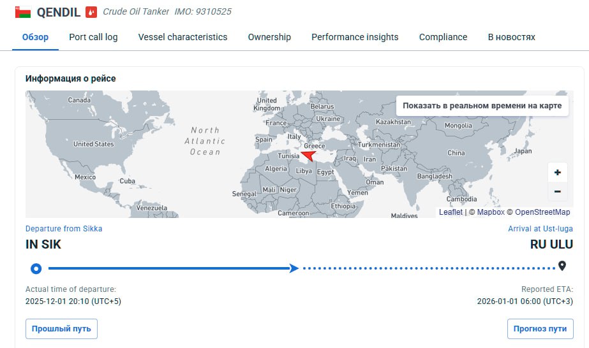Screen dimensions: 589x348
Task: Select the Compliance tab
Action: (443, 37)
